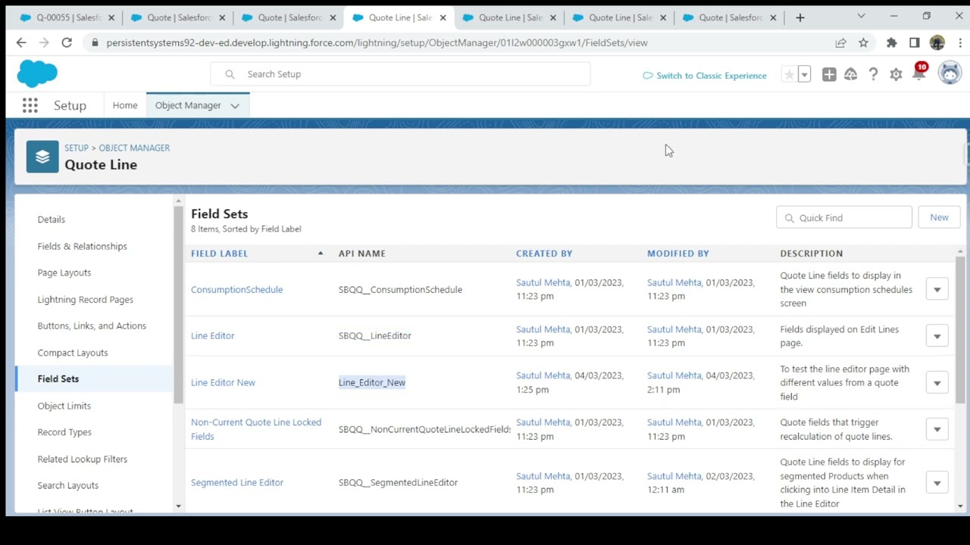Click the Salesforce cloud logo

tap(37, 73)
